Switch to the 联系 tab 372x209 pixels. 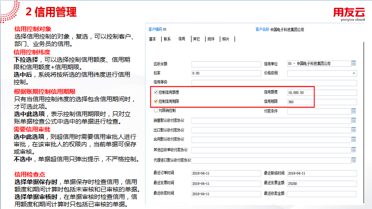point(167,39)
